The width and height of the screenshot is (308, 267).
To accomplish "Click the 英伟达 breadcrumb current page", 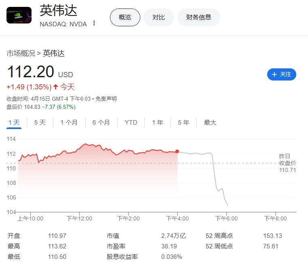I will coord(54,53).
